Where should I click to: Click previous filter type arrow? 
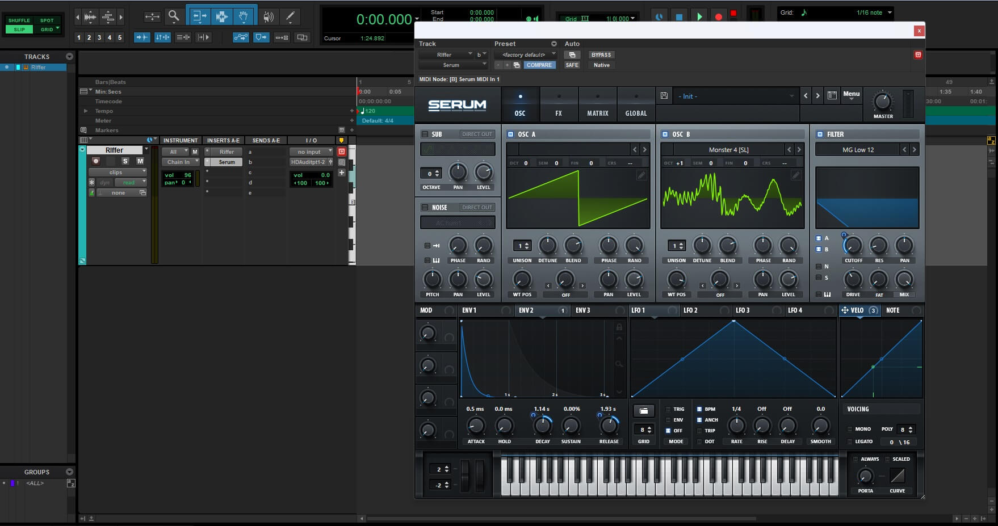click(904, 150)
